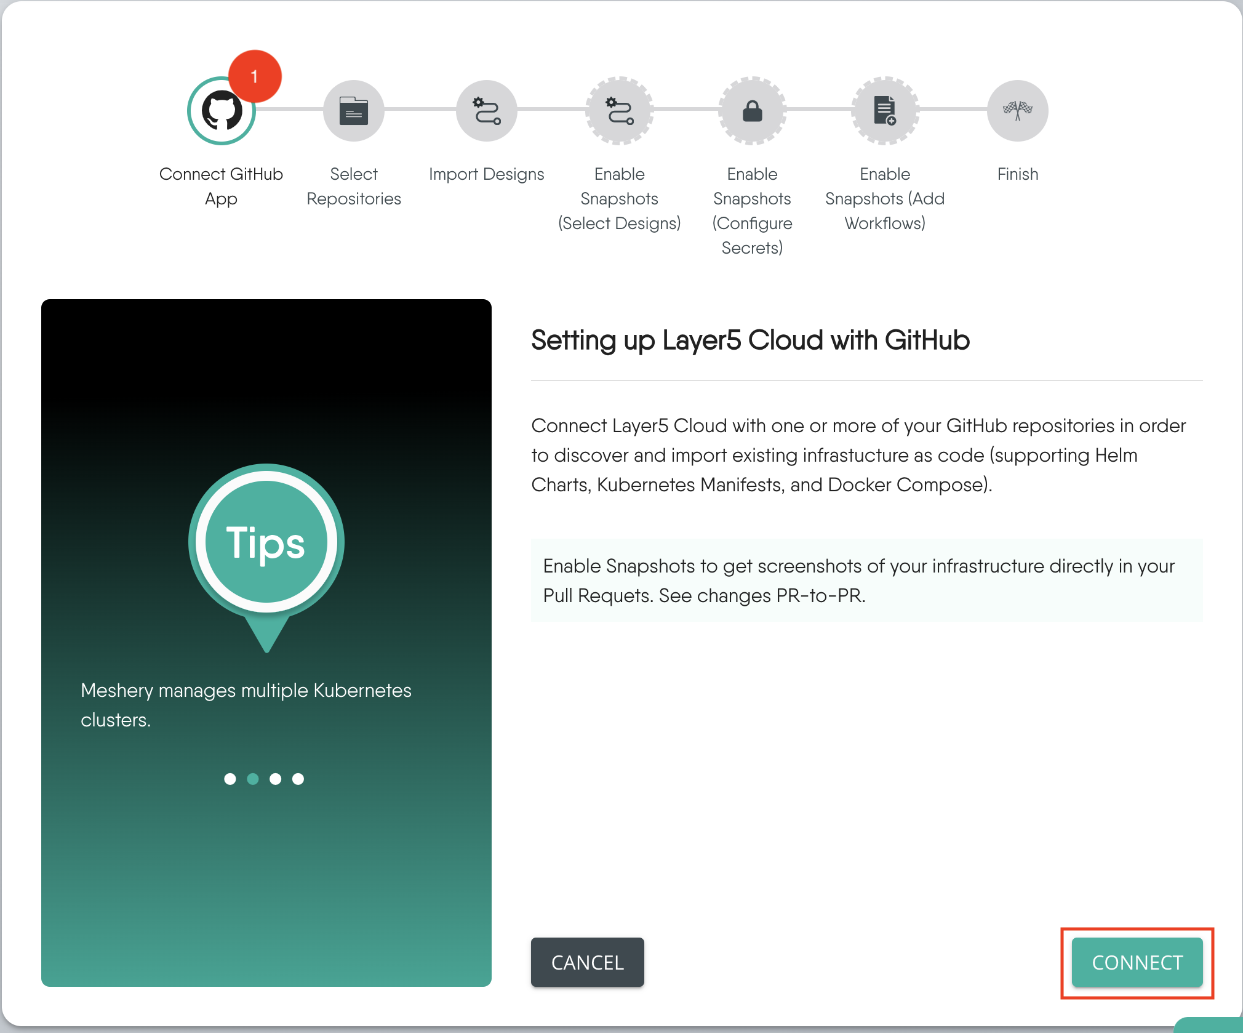Viewport: 1243px width, 1033px height.
Task: Click the Enable Snapshots (Select Designs) gear icon
Action: tap(619, 113)
